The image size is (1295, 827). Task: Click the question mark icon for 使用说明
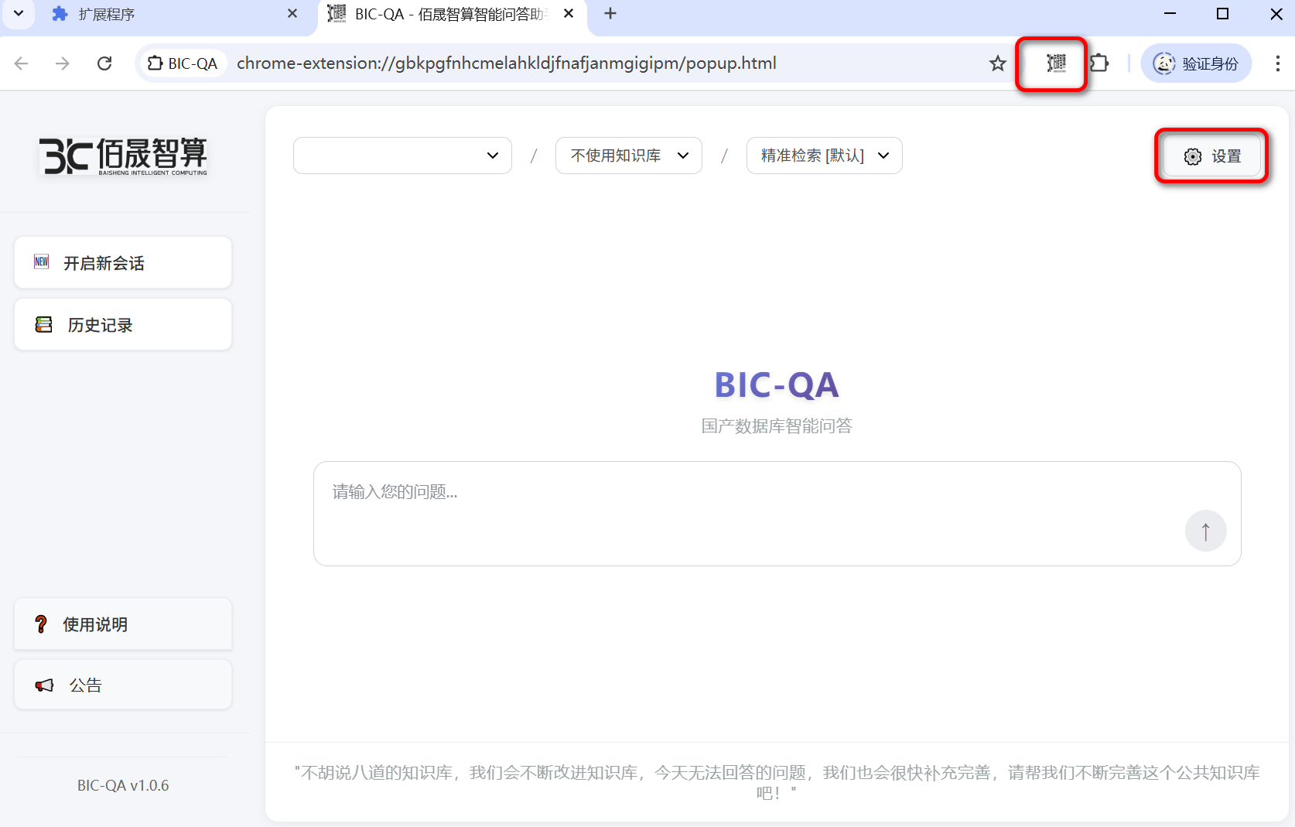[41, 624]
